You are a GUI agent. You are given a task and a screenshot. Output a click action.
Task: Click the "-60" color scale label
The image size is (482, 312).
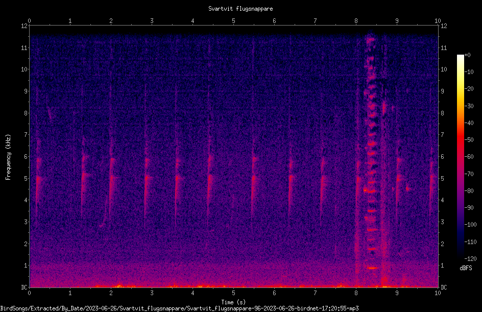[x=469, y=157]
